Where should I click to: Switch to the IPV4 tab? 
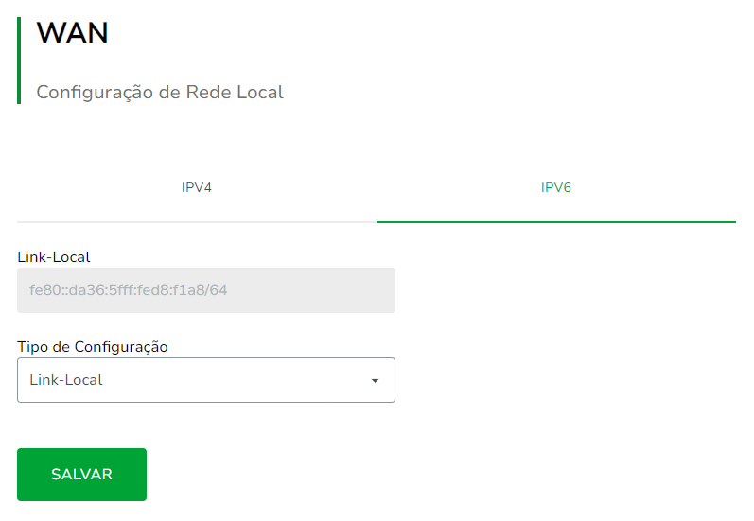click(197, 187)
